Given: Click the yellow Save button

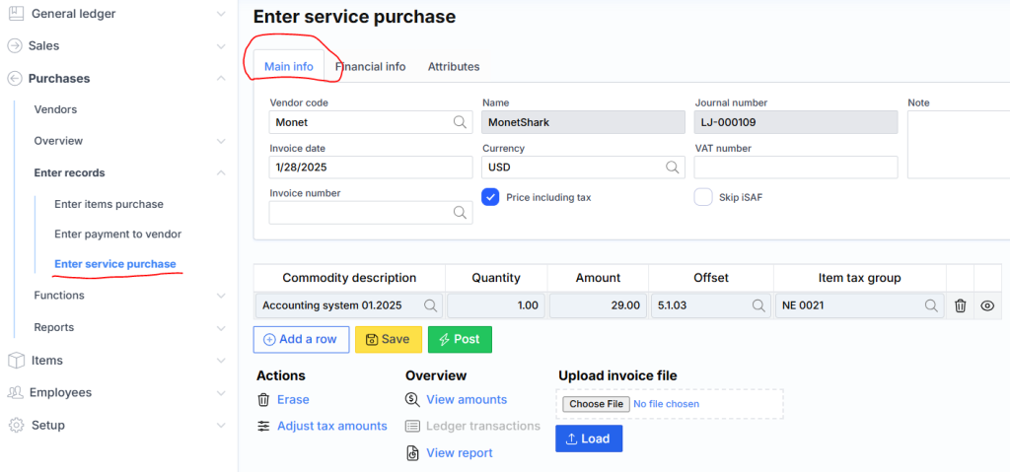Looking at the screenshot, I should click(x=388, y=339).
